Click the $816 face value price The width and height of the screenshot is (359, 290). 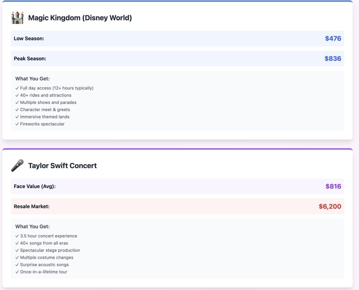coord(333,186)
